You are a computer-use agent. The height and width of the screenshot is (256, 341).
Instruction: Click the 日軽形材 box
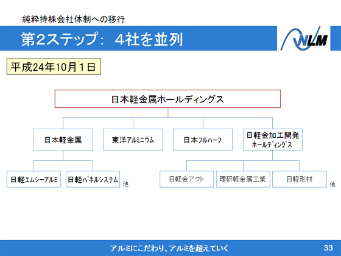point(300,179)
